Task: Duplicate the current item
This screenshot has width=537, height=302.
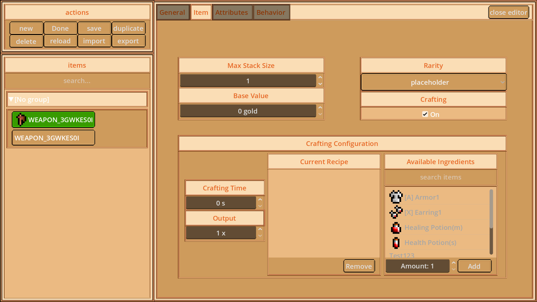Action: coord(128,28)
